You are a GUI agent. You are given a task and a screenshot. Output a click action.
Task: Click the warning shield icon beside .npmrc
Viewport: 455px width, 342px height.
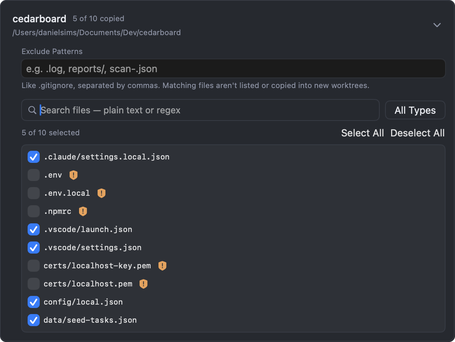point(83,211)
